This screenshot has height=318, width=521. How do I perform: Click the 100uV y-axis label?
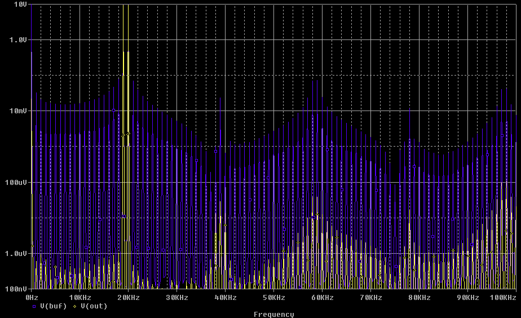click(16, 183)
